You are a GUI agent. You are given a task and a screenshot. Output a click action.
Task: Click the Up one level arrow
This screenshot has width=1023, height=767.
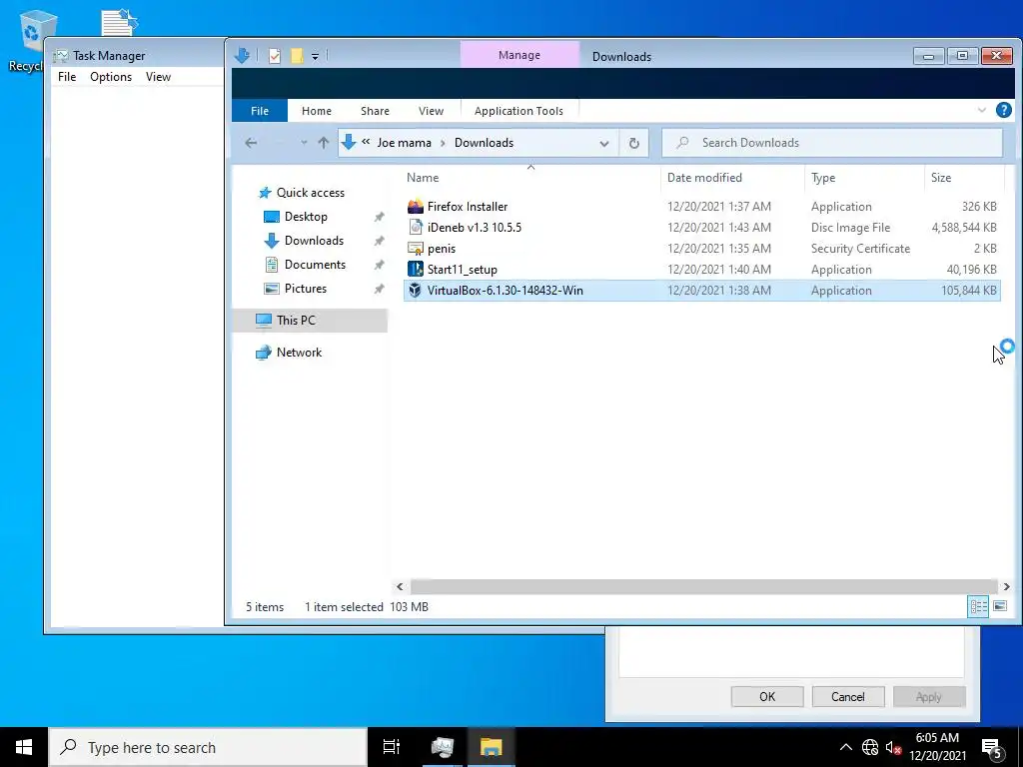click(323, 143)
